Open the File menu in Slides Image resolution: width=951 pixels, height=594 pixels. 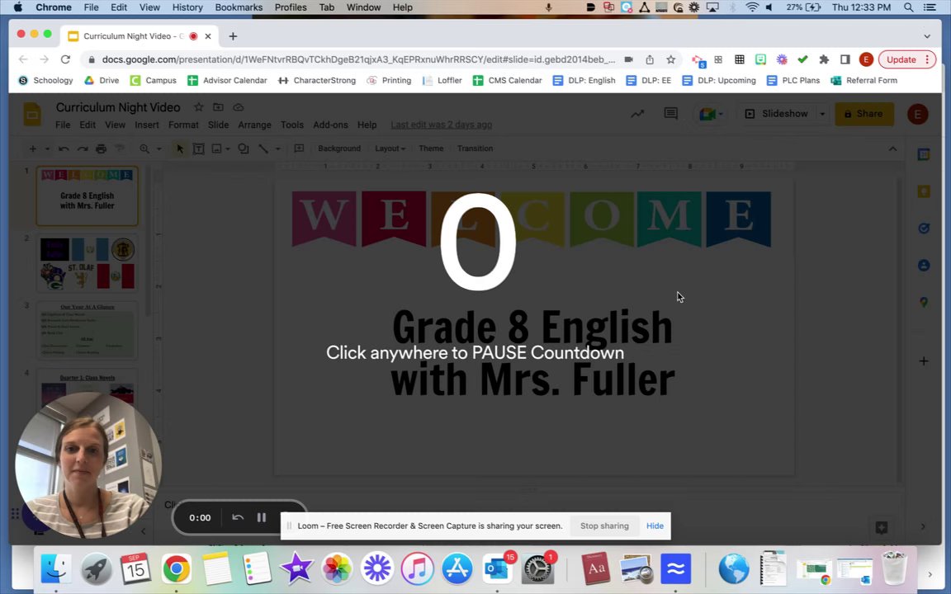(63, 125)
